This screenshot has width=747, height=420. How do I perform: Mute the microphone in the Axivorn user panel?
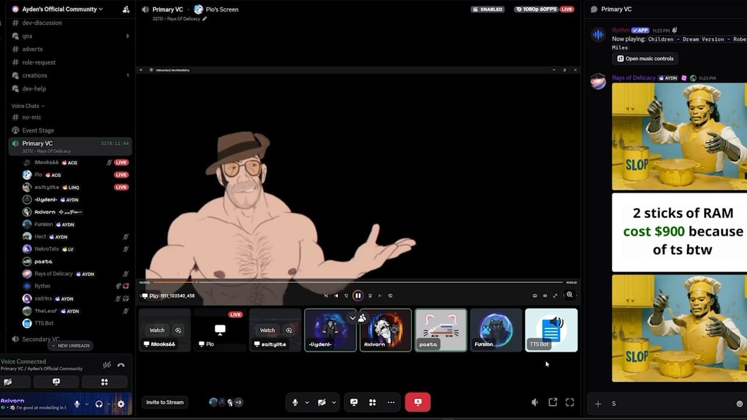(77, 404)
